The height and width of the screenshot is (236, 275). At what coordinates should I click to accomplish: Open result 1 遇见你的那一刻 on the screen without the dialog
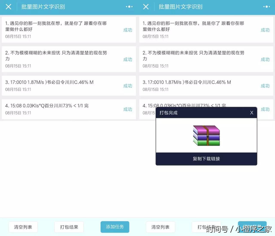pos(69,30)
